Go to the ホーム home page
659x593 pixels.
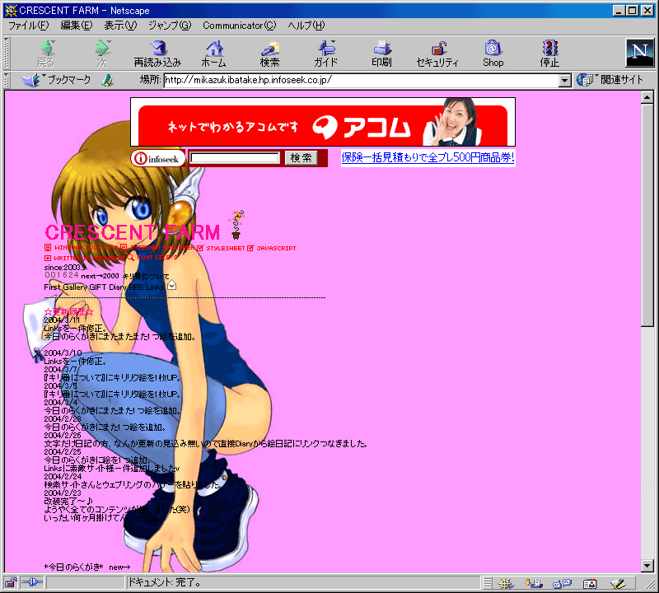214,54
